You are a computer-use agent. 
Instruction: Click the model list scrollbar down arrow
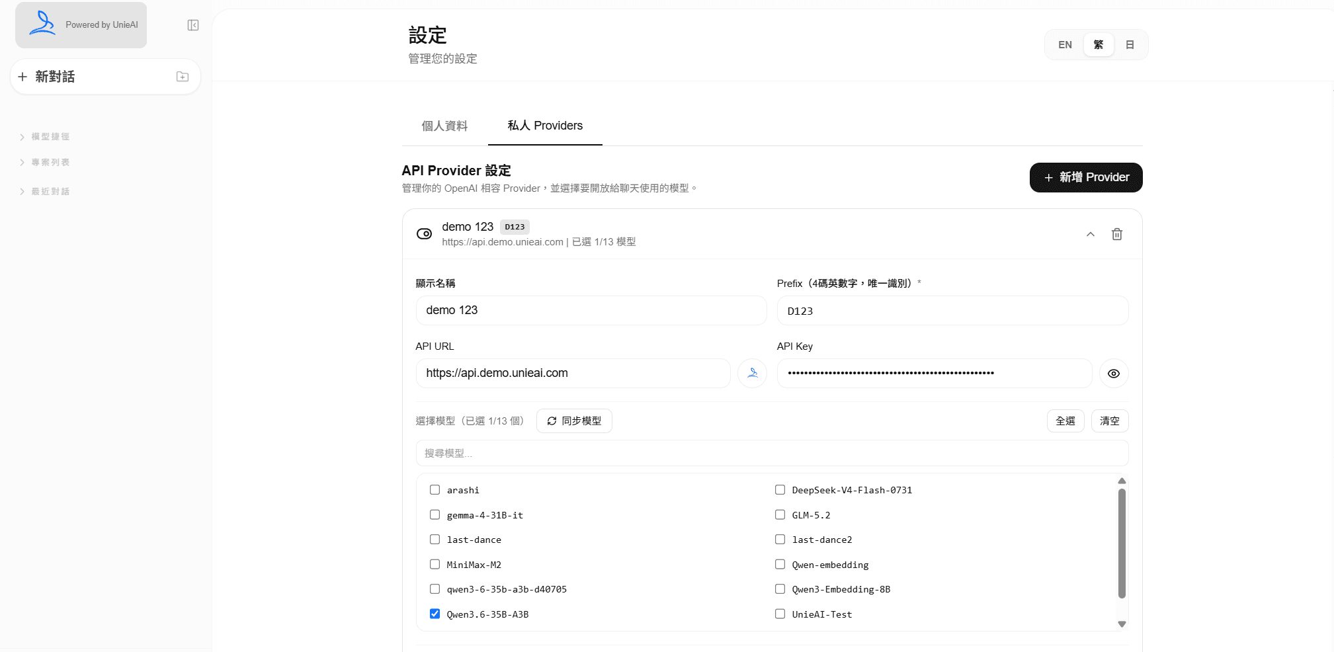[x=1122, y=624]
